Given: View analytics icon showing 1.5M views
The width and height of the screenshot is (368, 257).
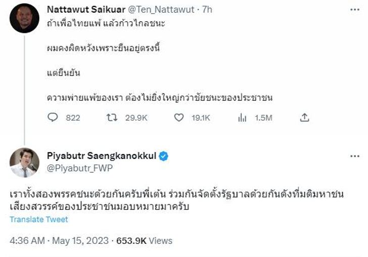Looking at the screenshot, I should [242, 118].
